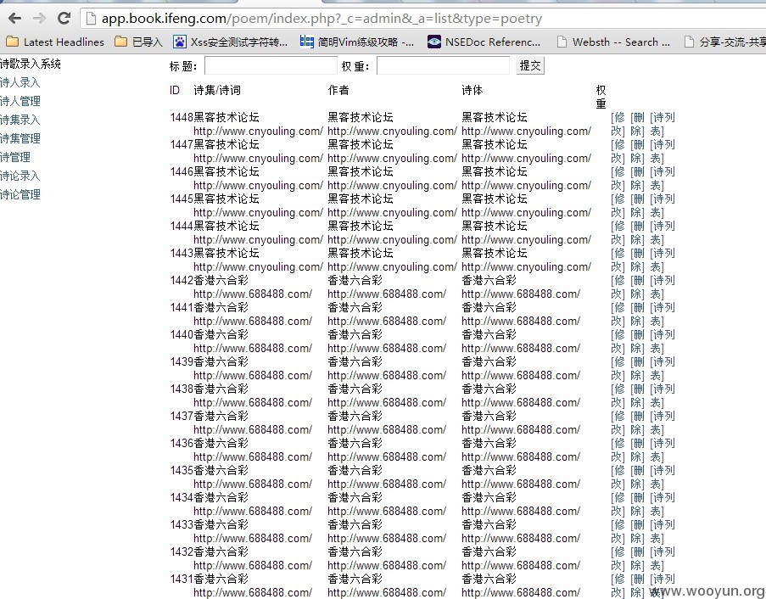766x599 pixels.
Task: Focus the address bar URL
Action: [x=321, y=19]
